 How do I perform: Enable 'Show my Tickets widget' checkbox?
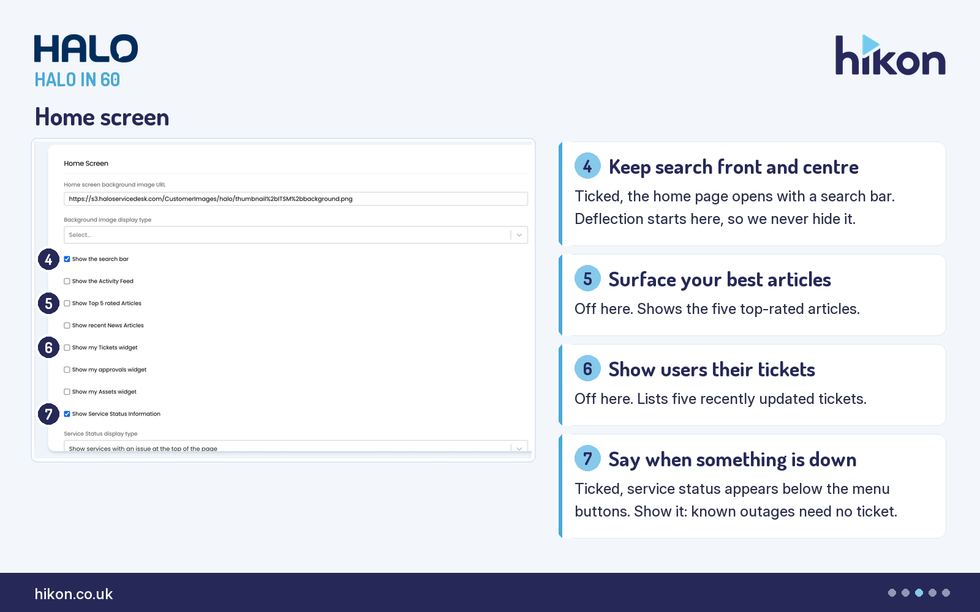pos(67,348)
